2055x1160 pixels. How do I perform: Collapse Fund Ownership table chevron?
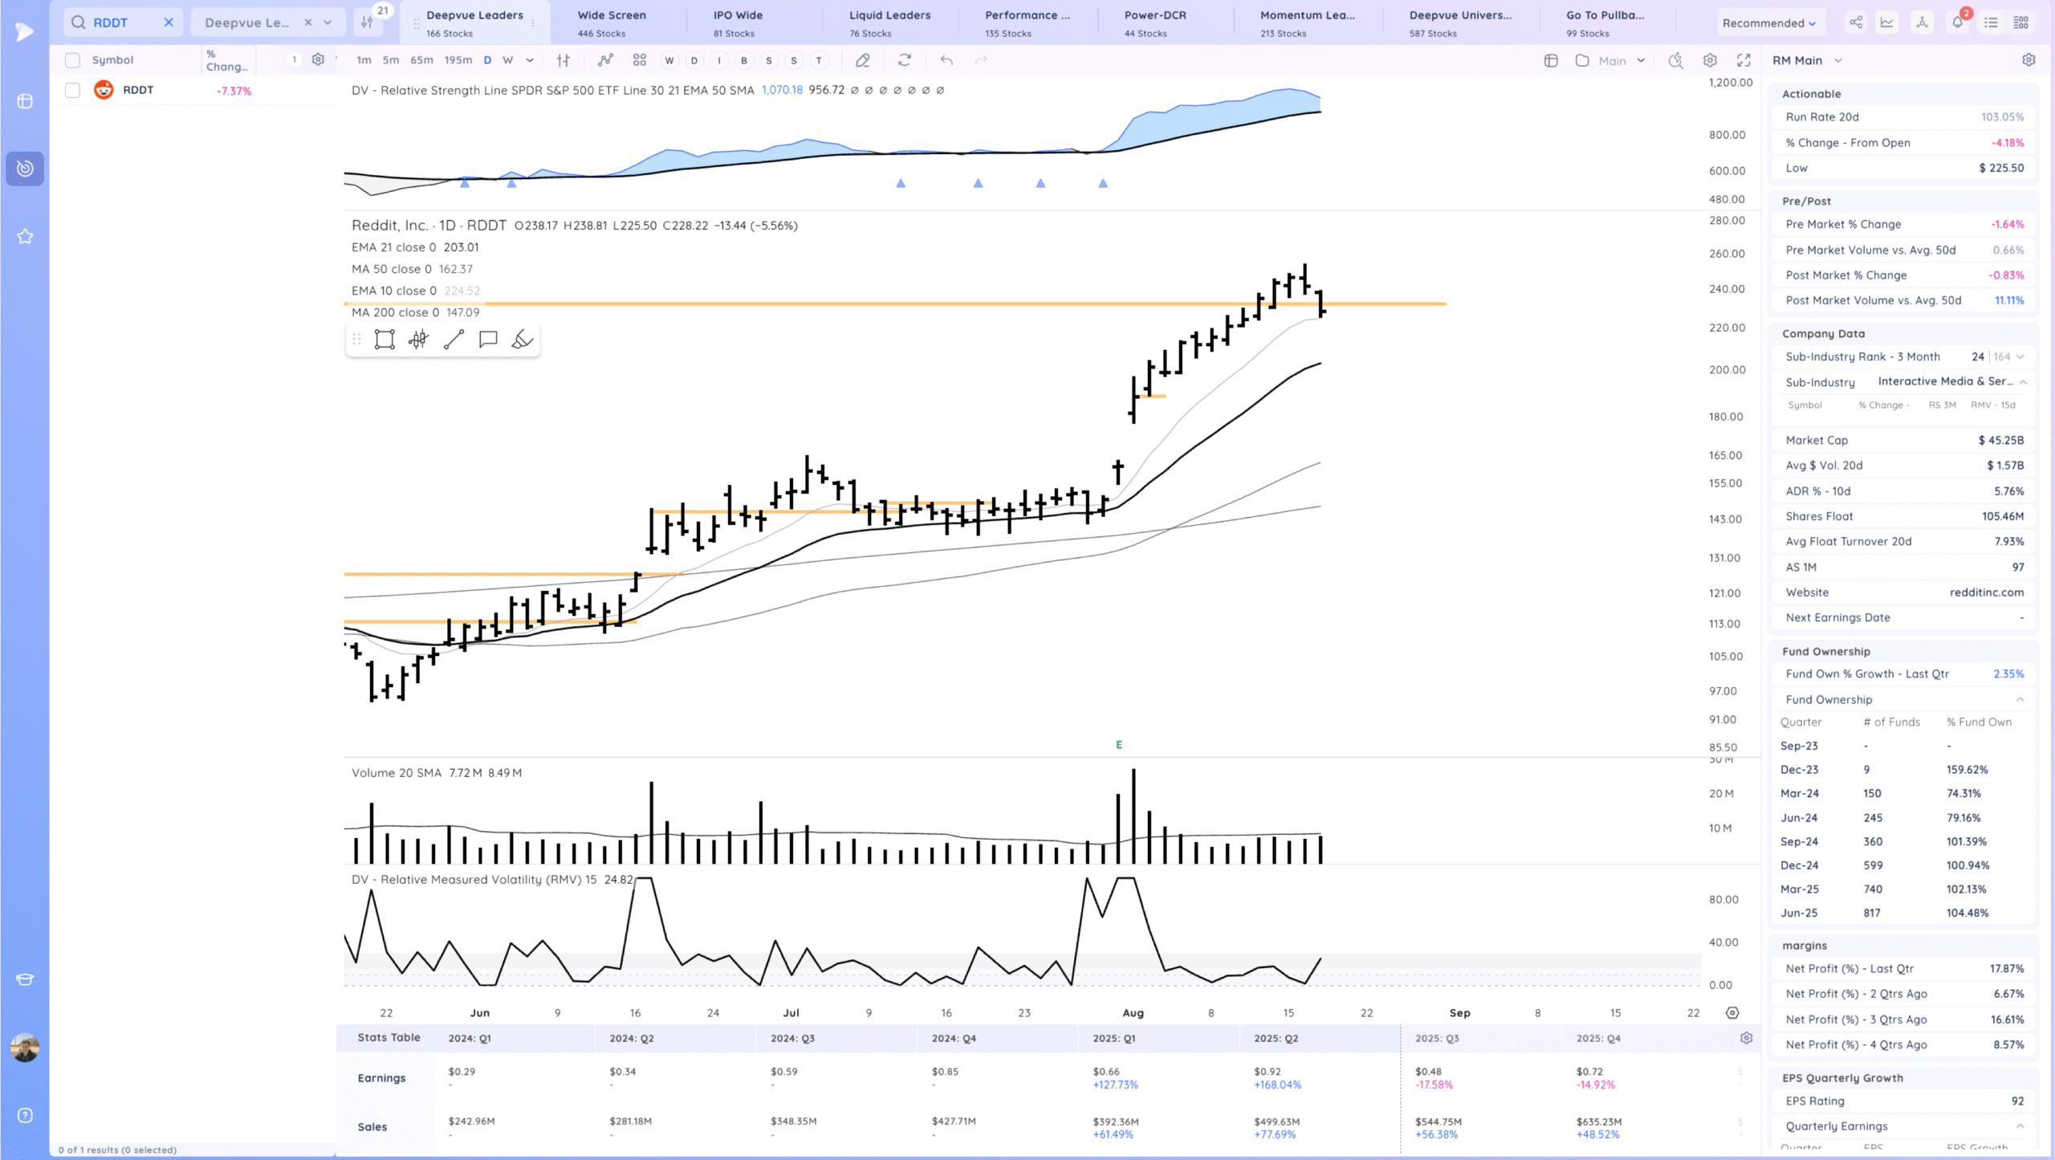click(2020, 699)
